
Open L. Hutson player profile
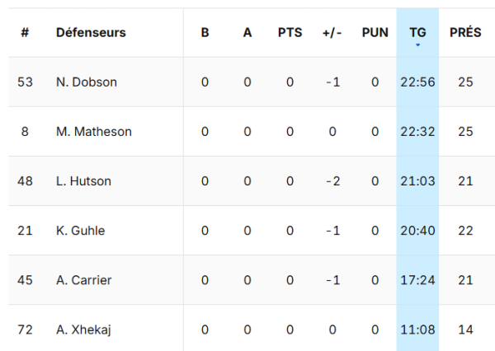[84, 181]
